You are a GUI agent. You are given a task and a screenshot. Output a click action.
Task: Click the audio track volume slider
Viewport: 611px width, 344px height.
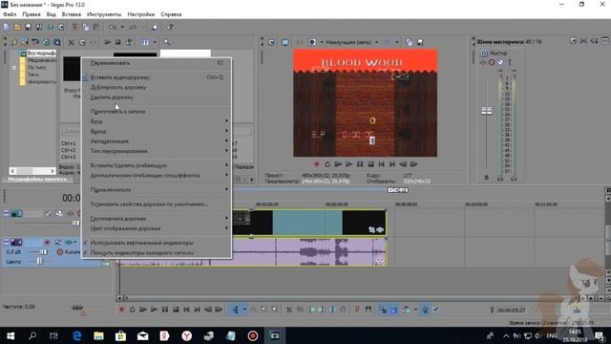[x=43, y=252]
